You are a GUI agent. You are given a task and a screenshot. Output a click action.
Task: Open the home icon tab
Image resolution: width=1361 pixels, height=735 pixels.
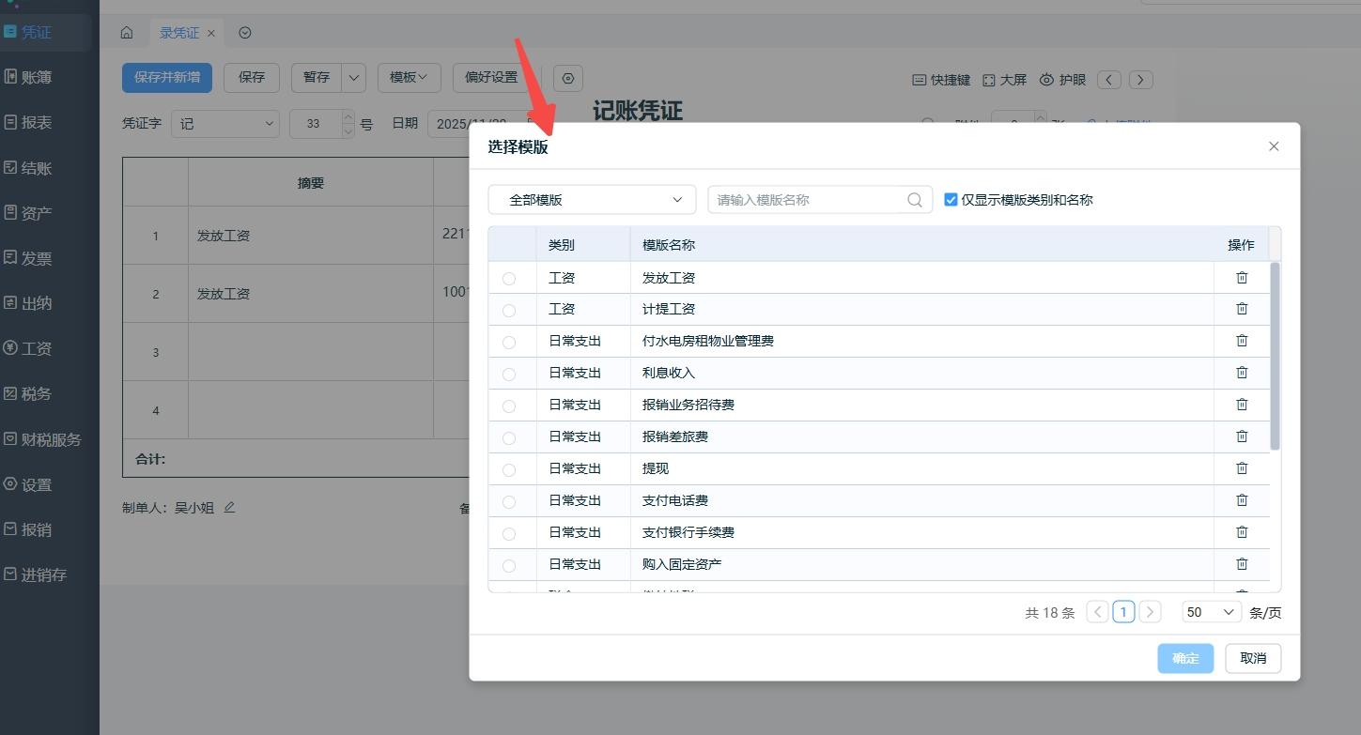pyautogui.click(x=127, y=33)
